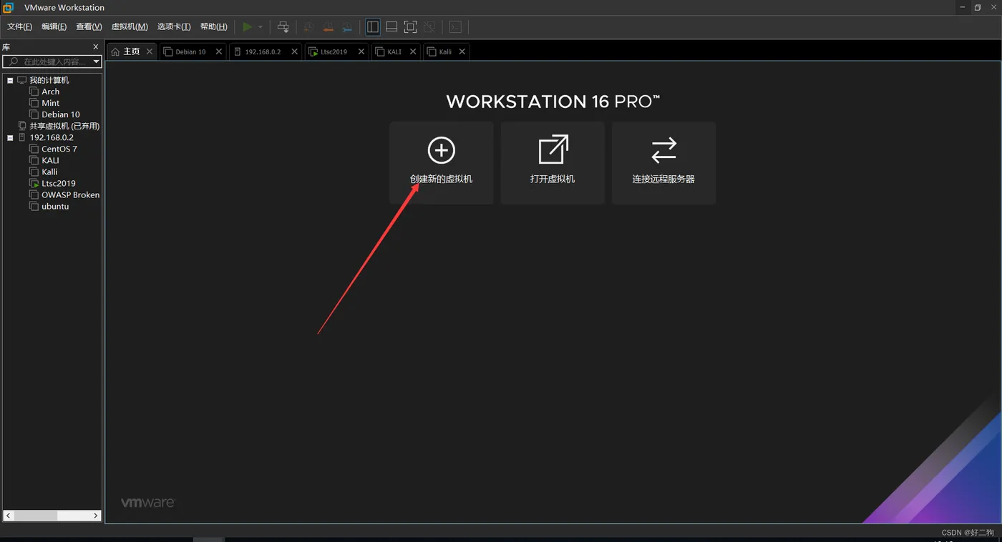Take a snapshot with the clock-plus icon

(x=308, y=27)
